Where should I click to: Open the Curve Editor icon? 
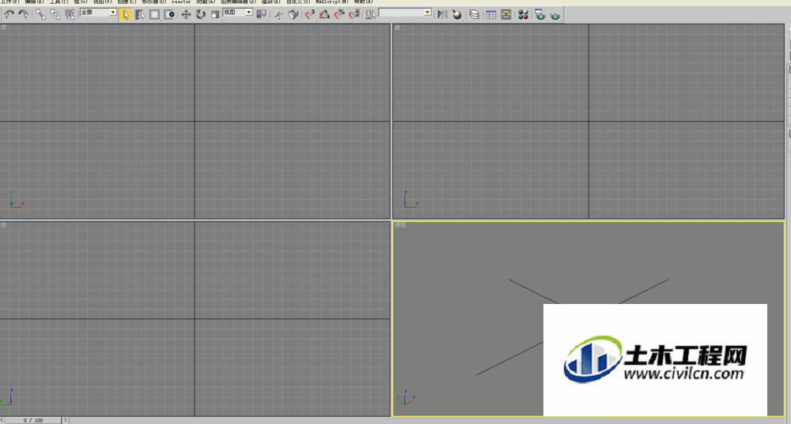[x=491, y=14]
